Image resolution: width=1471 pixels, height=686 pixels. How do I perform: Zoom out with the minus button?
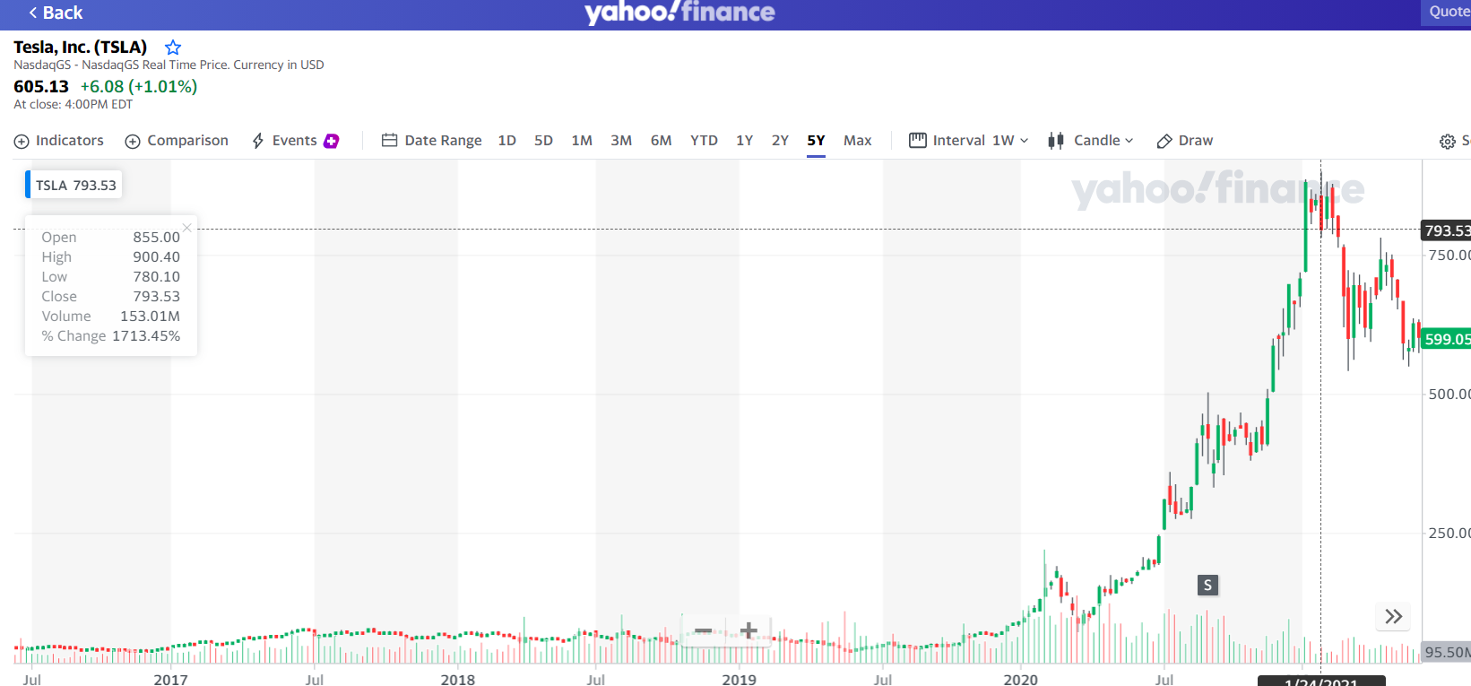[x=704, y=630]
